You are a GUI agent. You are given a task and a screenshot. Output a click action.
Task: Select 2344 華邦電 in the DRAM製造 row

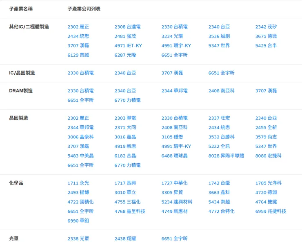tap(175, 91)
